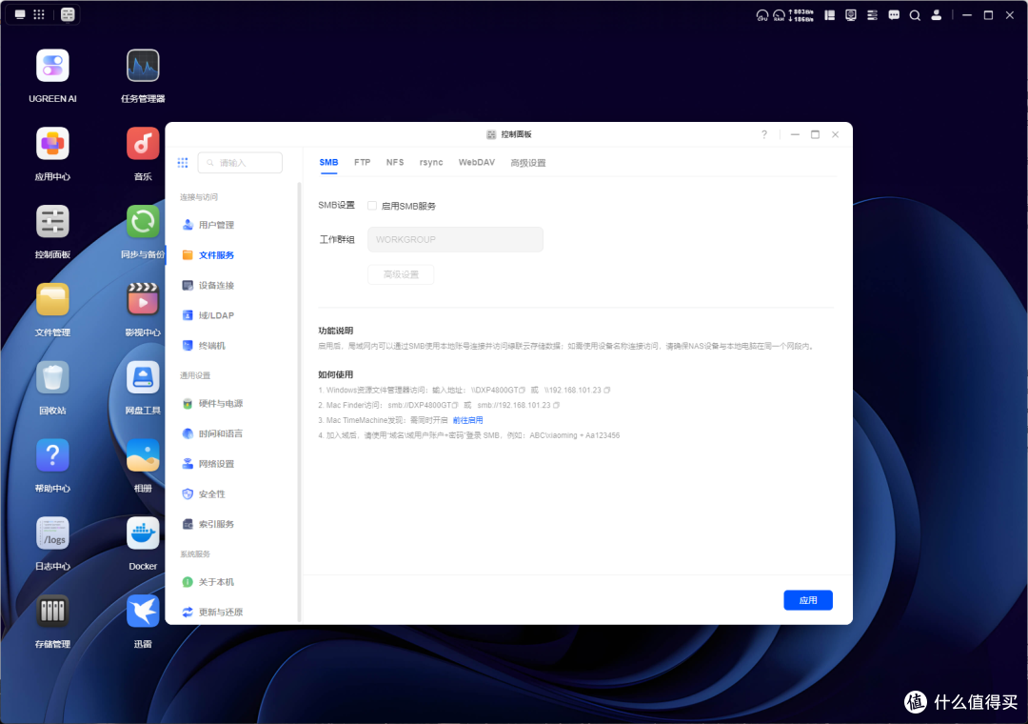Open the 帮助中心 help center icon
Image resolution: width=1028 pixels, height=724 pixels.
click(x=52, y=455)
